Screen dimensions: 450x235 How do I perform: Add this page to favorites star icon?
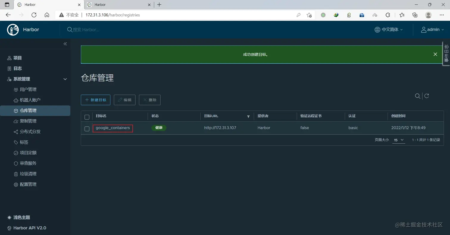[x=309, y=15]
